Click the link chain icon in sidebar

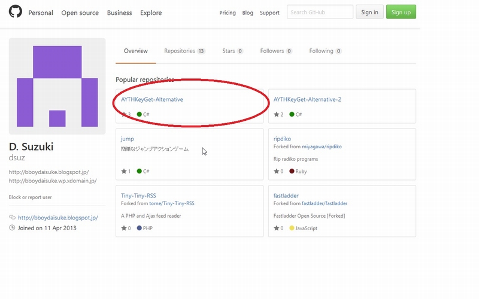(x=12, y=217)
